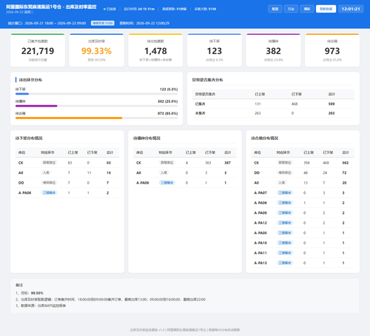Click the green 已连接 status indicator

pos(110,9)
